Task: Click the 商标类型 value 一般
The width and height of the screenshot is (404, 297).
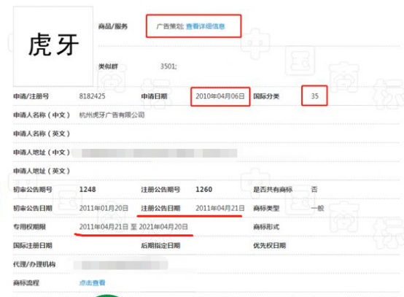Action: coord(317,208)
